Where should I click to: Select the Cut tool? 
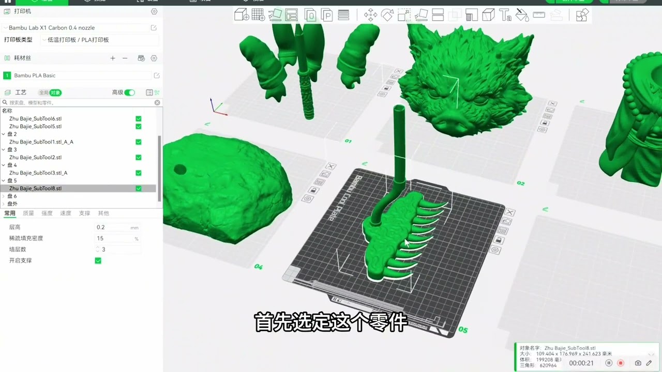(x=438, y=15)
